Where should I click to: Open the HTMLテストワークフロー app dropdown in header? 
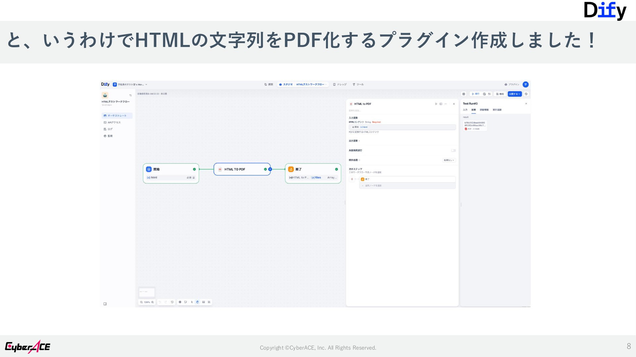(x=311, y=85)
